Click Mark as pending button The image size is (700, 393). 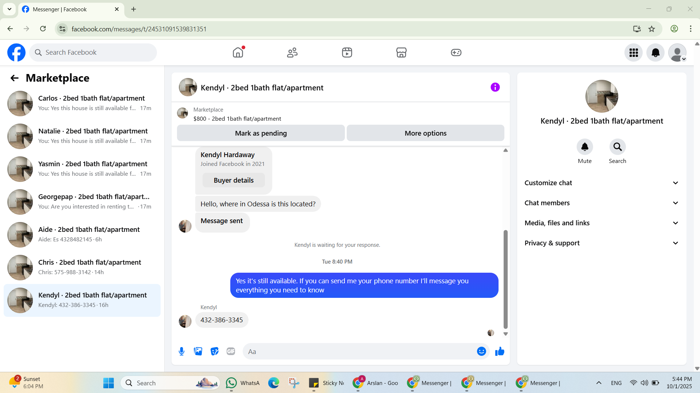click(x=261, y=133)
